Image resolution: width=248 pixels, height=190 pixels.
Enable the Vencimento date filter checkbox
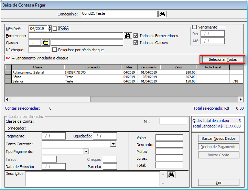coord(194,27)
